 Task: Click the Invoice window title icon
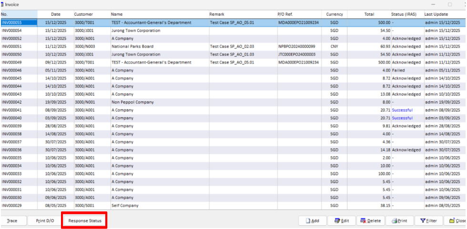pyautogui.click(x=2, y=4)
